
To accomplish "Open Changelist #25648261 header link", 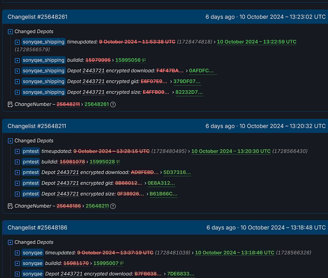I will coord(37,17).
